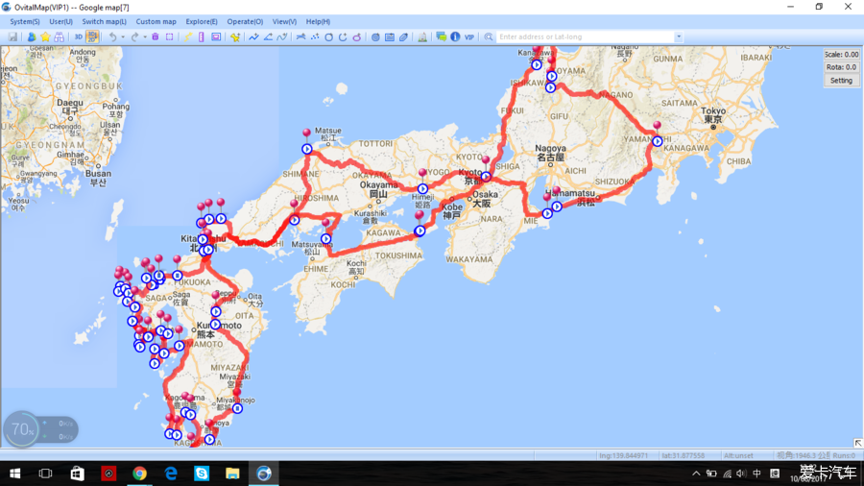Viewport: 864px width, 486px height.
Task: Click the Save icon in the toolbar
Action: point(12,36)
